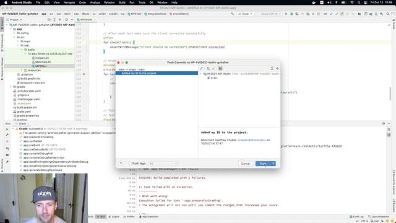The image size is (396, 223).
Task: Click Edit Source pencil icon in push dialog
Action: click(213, 68)
